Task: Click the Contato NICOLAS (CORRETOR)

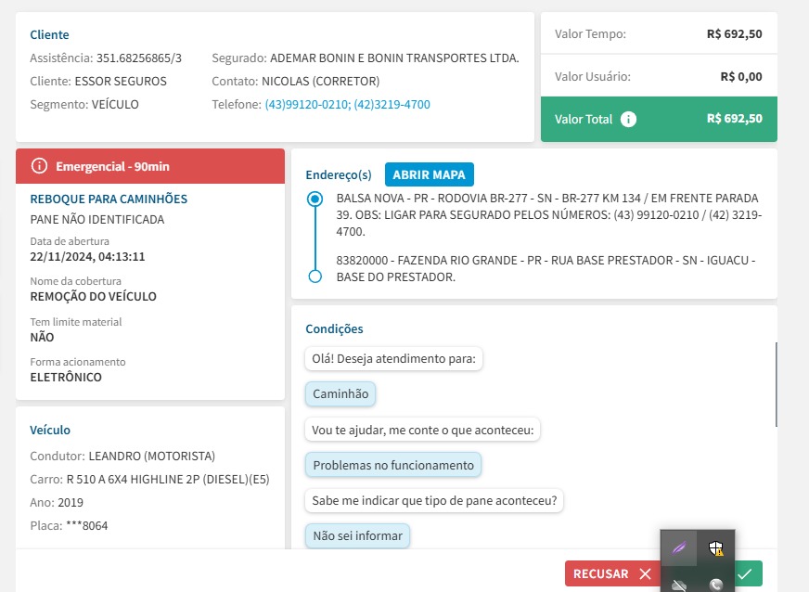Action: click(320, 81)
